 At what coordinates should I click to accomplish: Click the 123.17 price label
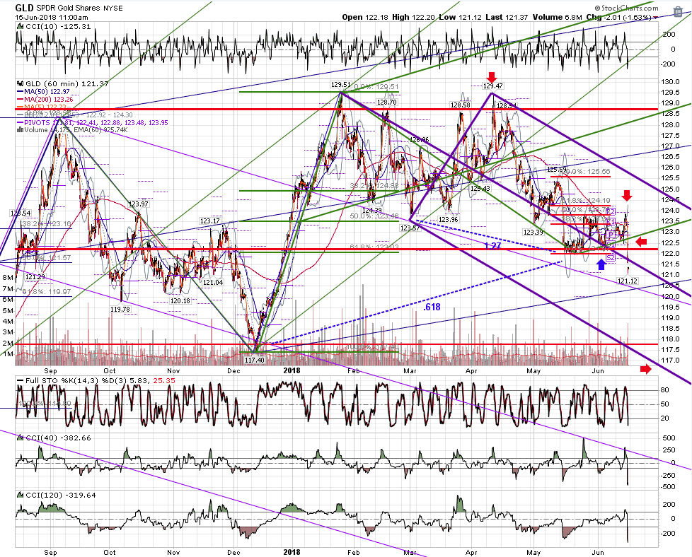[x=209, y=221]
